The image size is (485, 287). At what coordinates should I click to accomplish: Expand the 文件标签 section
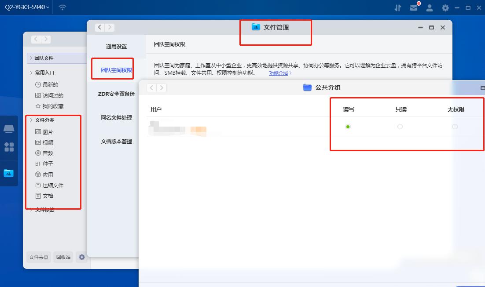click(44, 210)
